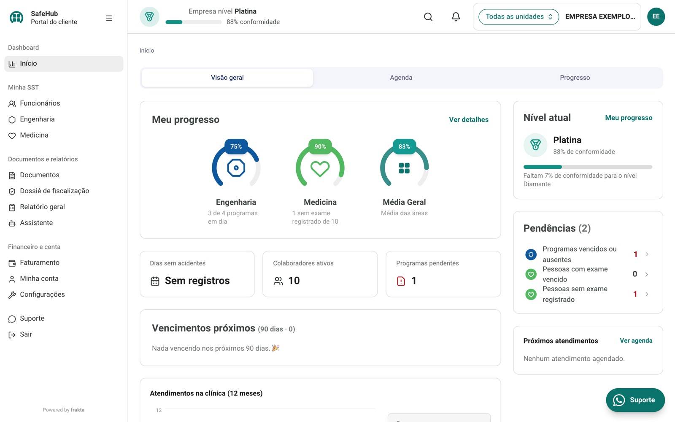Click header 88% conformidade progress bar
This screenshot has height=422, width=675.
pos(194,22)
